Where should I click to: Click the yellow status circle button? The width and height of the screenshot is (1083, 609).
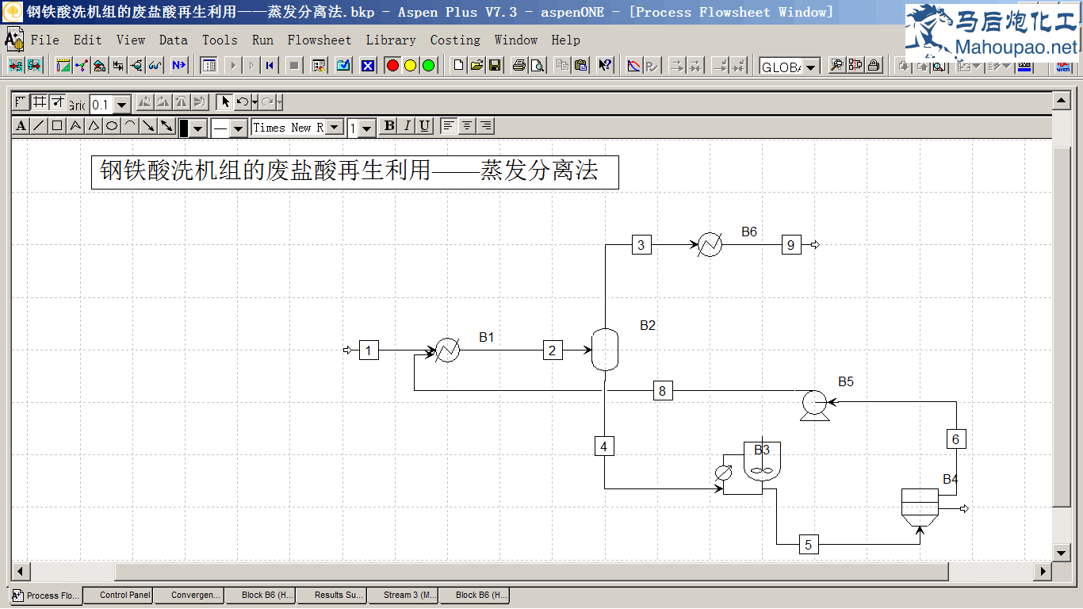pos(410,66)
